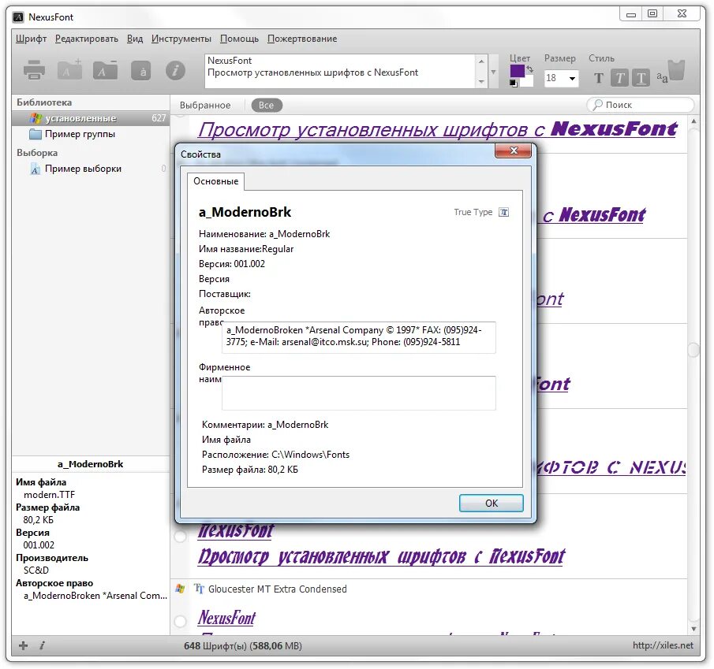714x669 pixels.
Task: Click the TrueType icon beside Gloucester MT Extra Condensed
Action: [x=199, y=589]
